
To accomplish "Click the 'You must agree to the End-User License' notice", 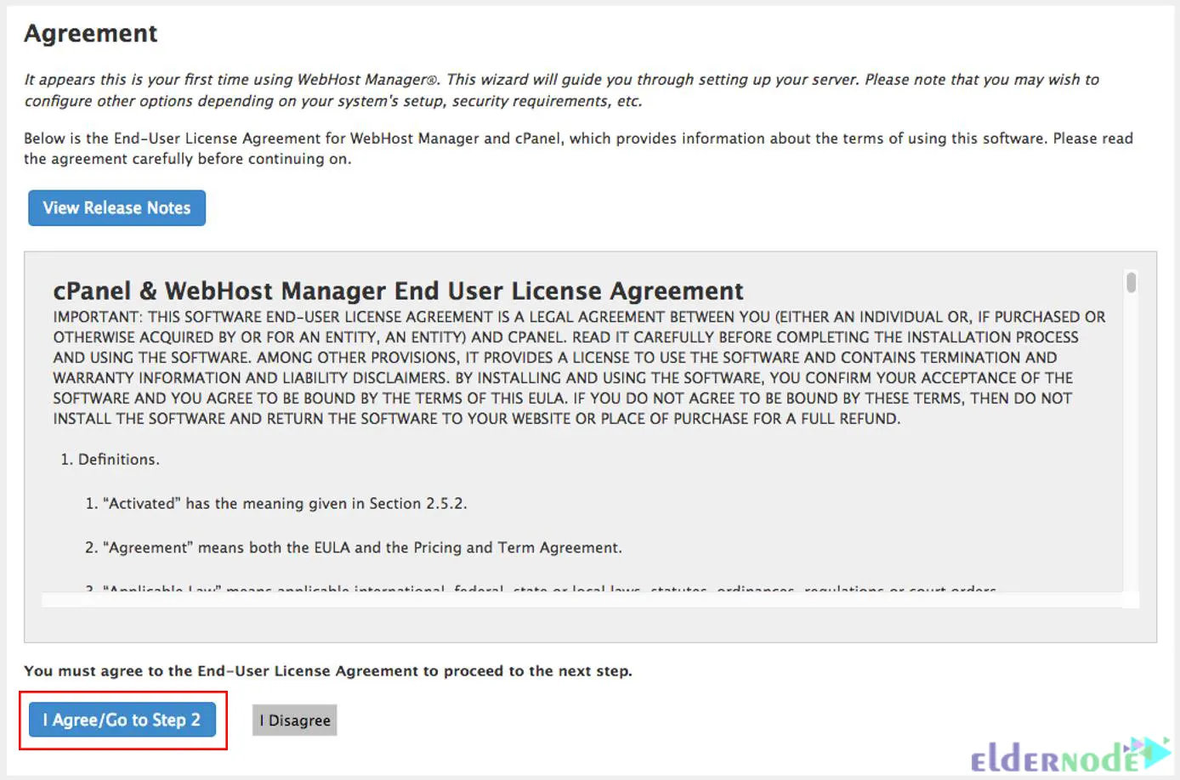I will point(328,670).
